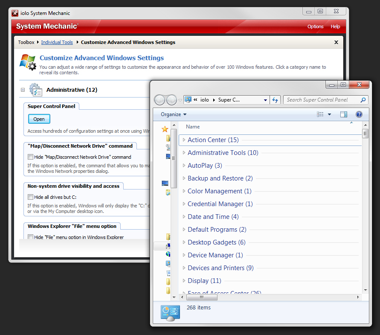Collapse the Administrative (12) category
Screen dimensions: 380x335
click(23, 90)
